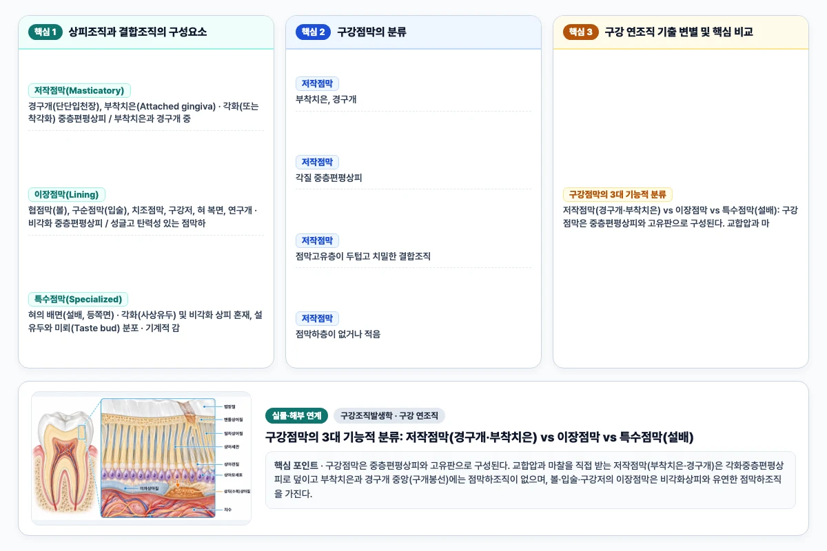Screen dimensions: 827x551
Task: Click the 핵심 3 badge
Action: pyautogui.click(x=580, y=32)
